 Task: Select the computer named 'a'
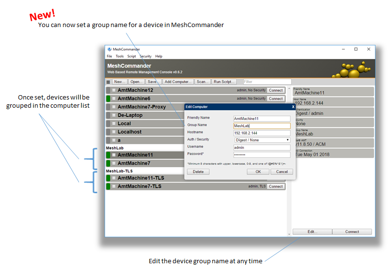point(145,141)
